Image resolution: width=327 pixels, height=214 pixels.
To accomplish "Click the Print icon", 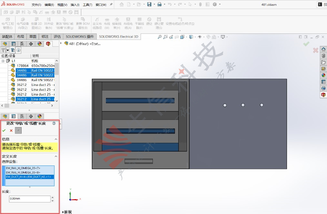I will tap(159, 5).
